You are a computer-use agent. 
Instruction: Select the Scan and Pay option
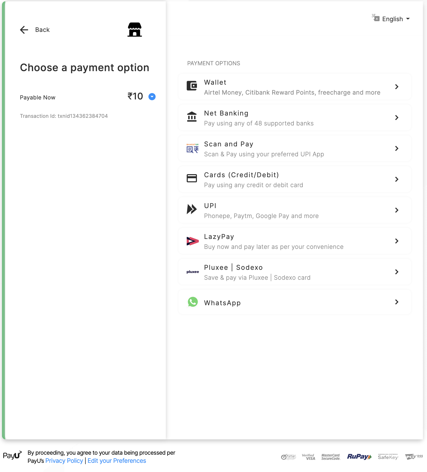click(295, 149)
